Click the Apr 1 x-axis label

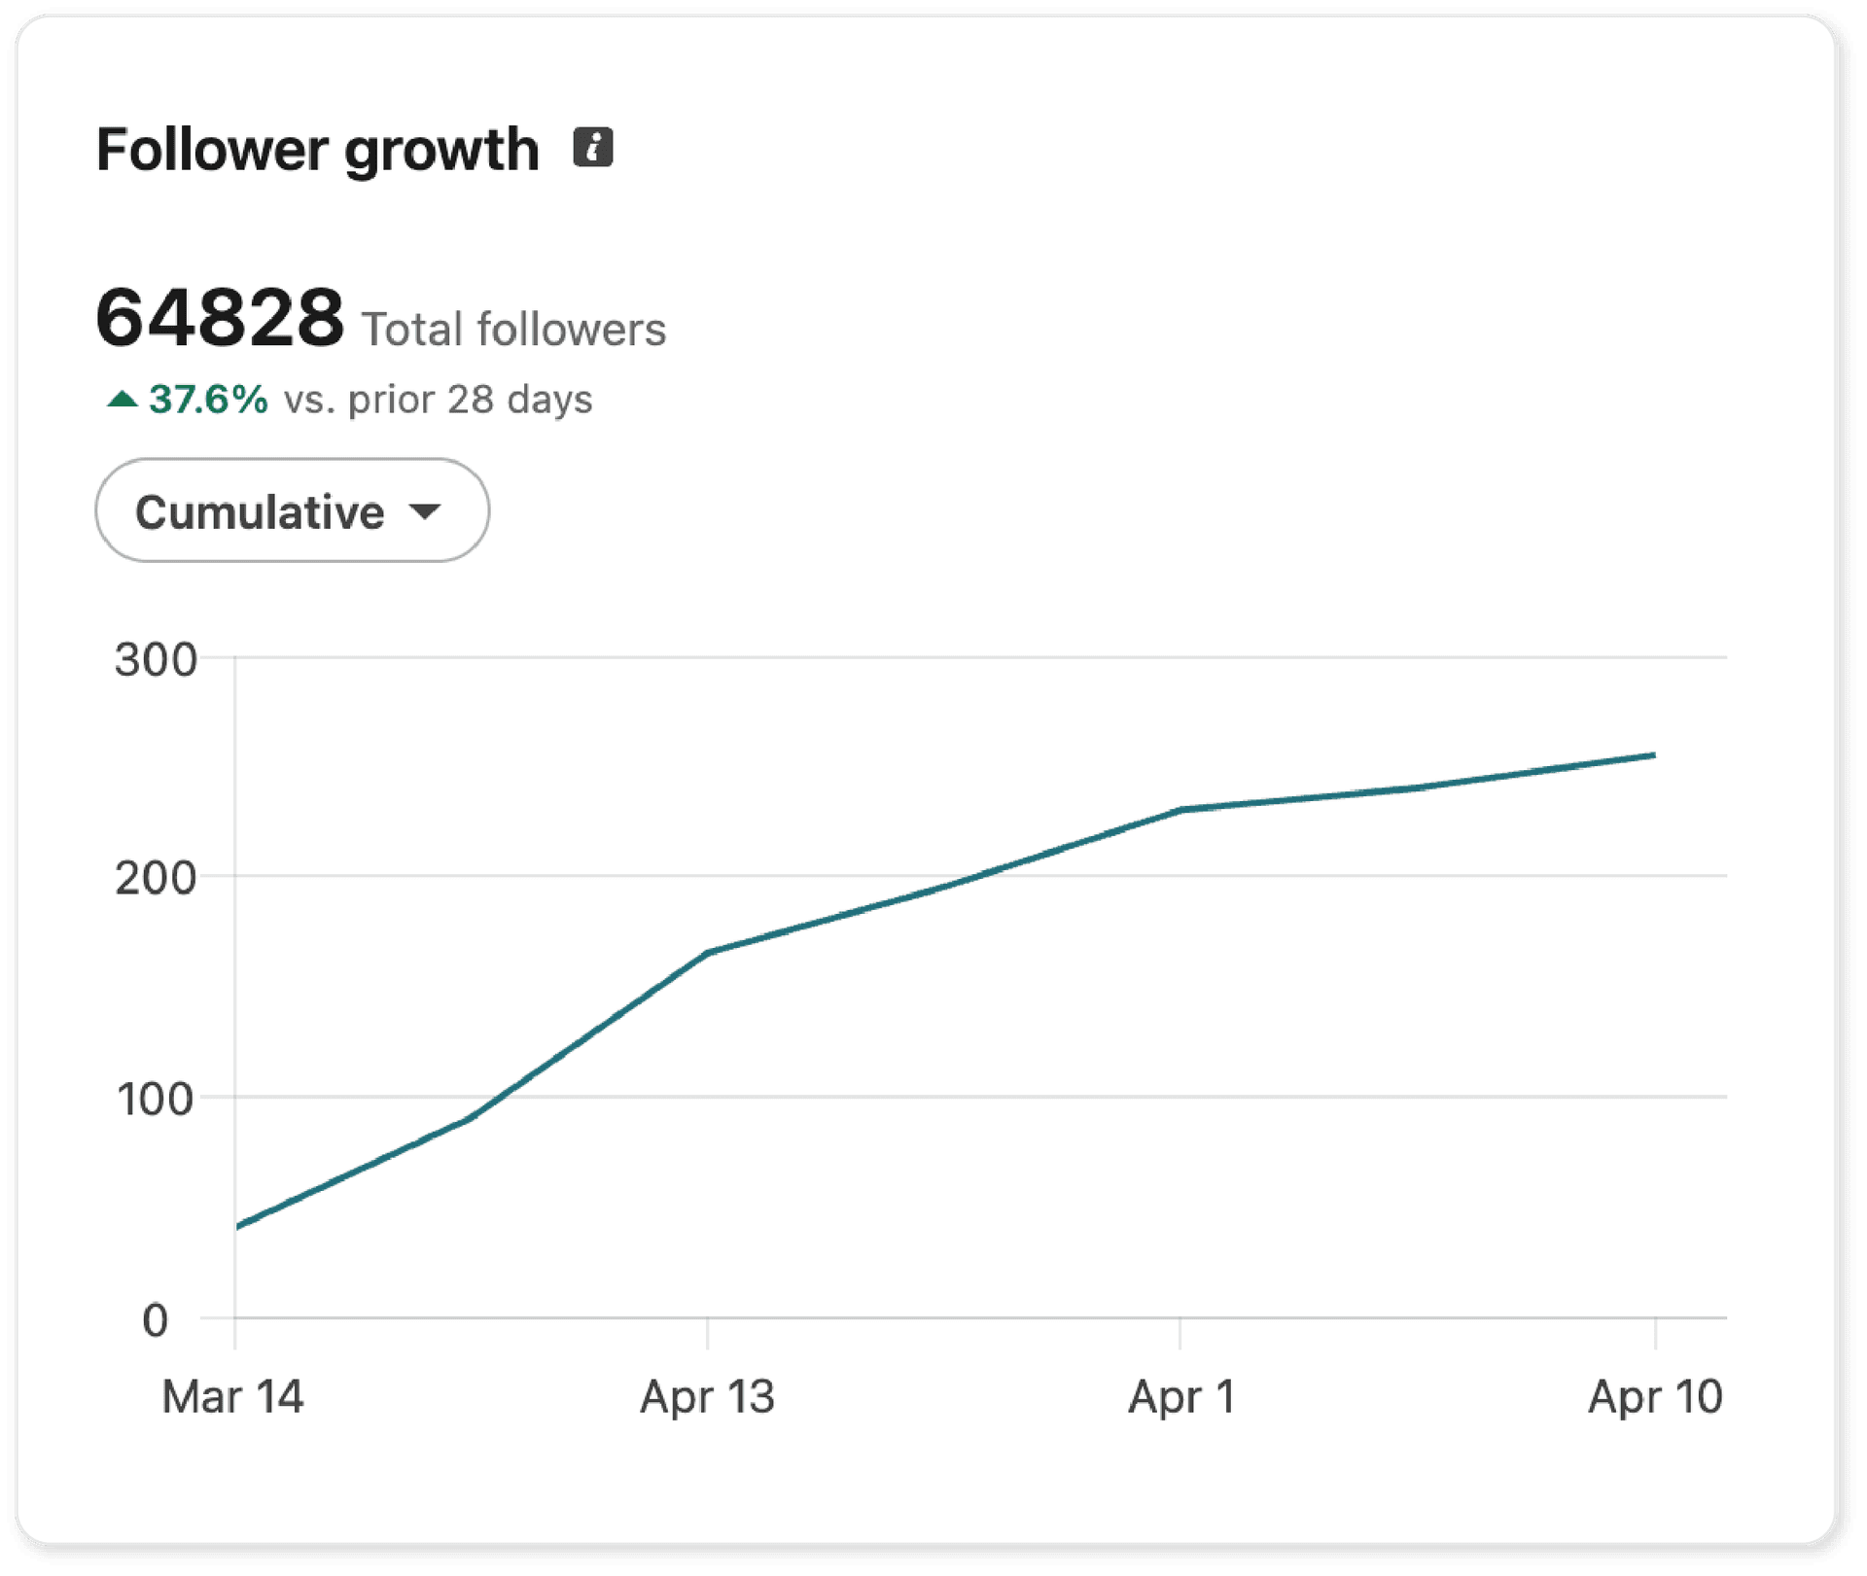point(1181,1397)
